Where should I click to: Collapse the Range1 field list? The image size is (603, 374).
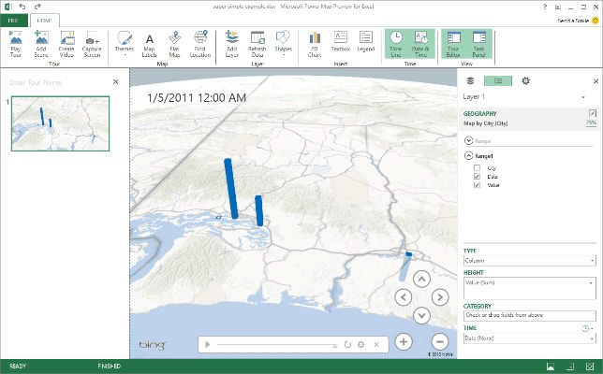[468, 155]
